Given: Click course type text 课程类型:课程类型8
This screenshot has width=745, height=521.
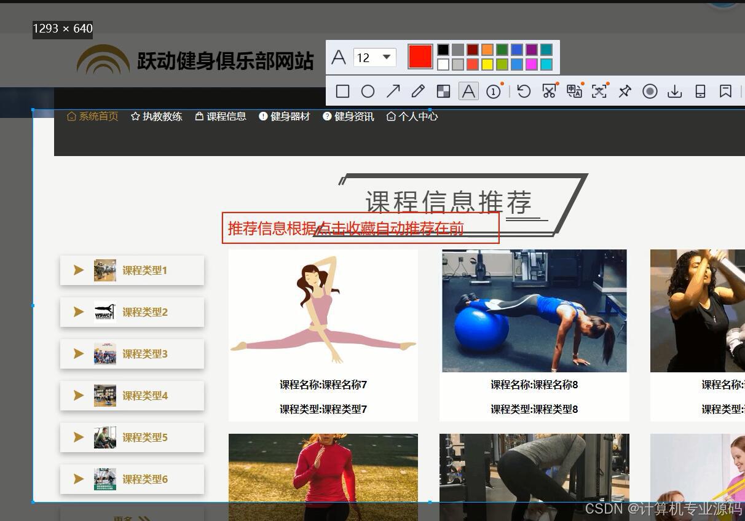Looking at the screenshot, I should (x=534, y=409).
